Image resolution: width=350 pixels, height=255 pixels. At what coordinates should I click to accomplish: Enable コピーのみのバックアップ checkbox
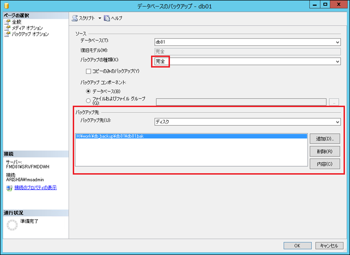point(89,71)
